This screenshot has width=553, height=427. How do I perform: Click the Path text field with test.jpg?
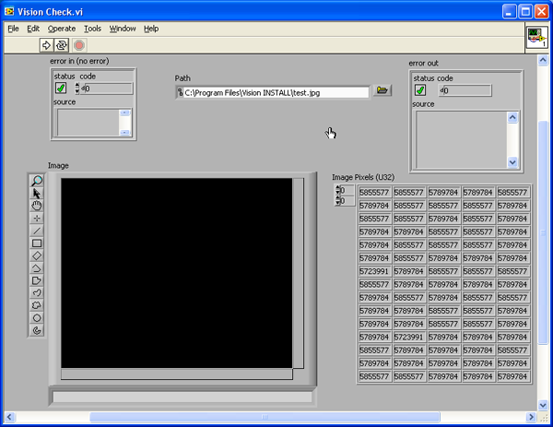tap(276, 93)
